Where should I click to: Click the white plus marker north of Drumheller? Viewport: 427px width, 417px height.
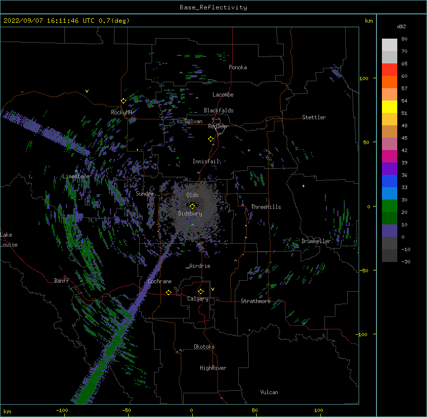303,186
